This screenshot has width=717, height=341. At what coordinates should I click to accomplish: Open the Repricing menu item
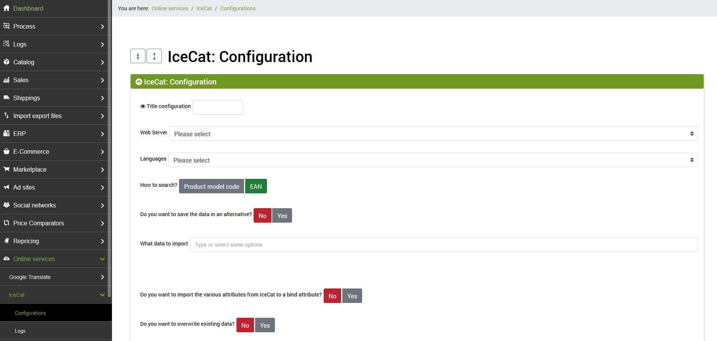pyautogui.click(x=54, y=241)
